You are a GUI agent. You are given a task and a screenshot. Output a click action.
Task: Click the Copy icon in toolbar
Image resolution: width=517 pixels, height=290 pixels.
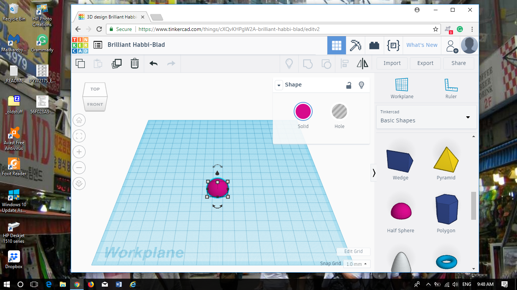pyautogui.click(x=80, y=63)
